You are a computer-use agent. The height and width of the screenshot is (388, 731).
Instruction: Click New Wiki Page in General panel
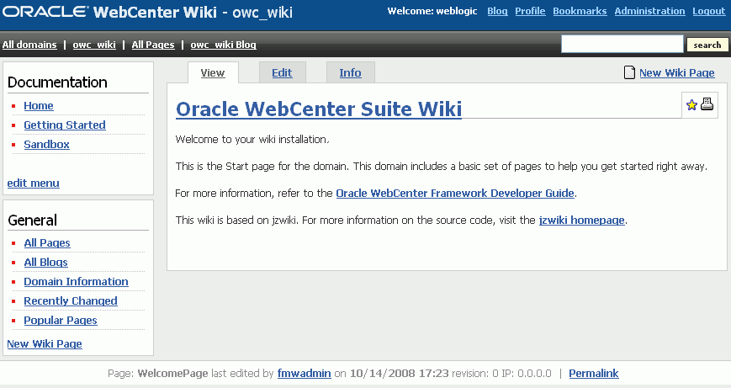pos(45,344)
